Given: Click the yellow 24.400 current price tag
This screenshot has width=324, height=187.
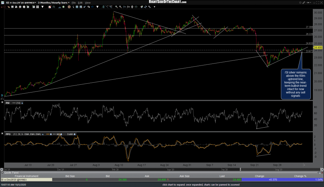Looking at the screenshot, I should [318, 48].
